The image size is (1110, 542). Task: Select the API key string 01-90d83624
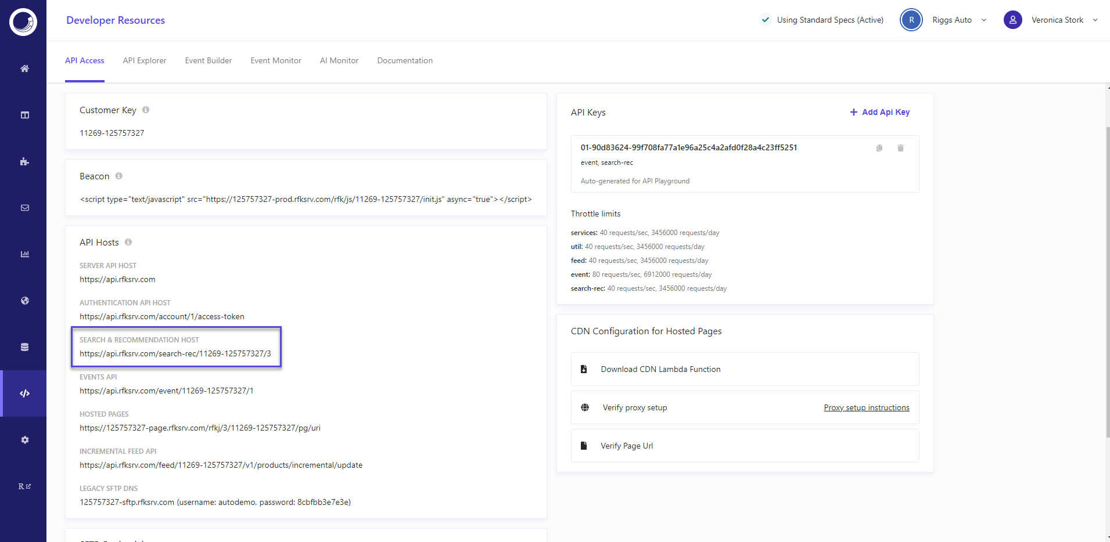[x=689, y=147]
